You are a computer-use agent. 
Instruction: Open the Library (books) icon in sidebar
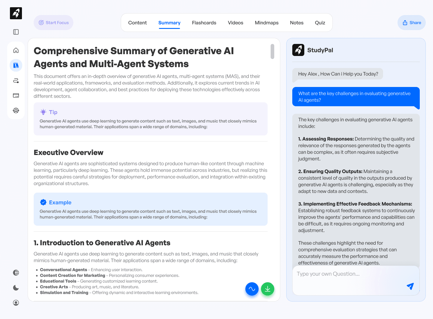(x=16, y=65)
